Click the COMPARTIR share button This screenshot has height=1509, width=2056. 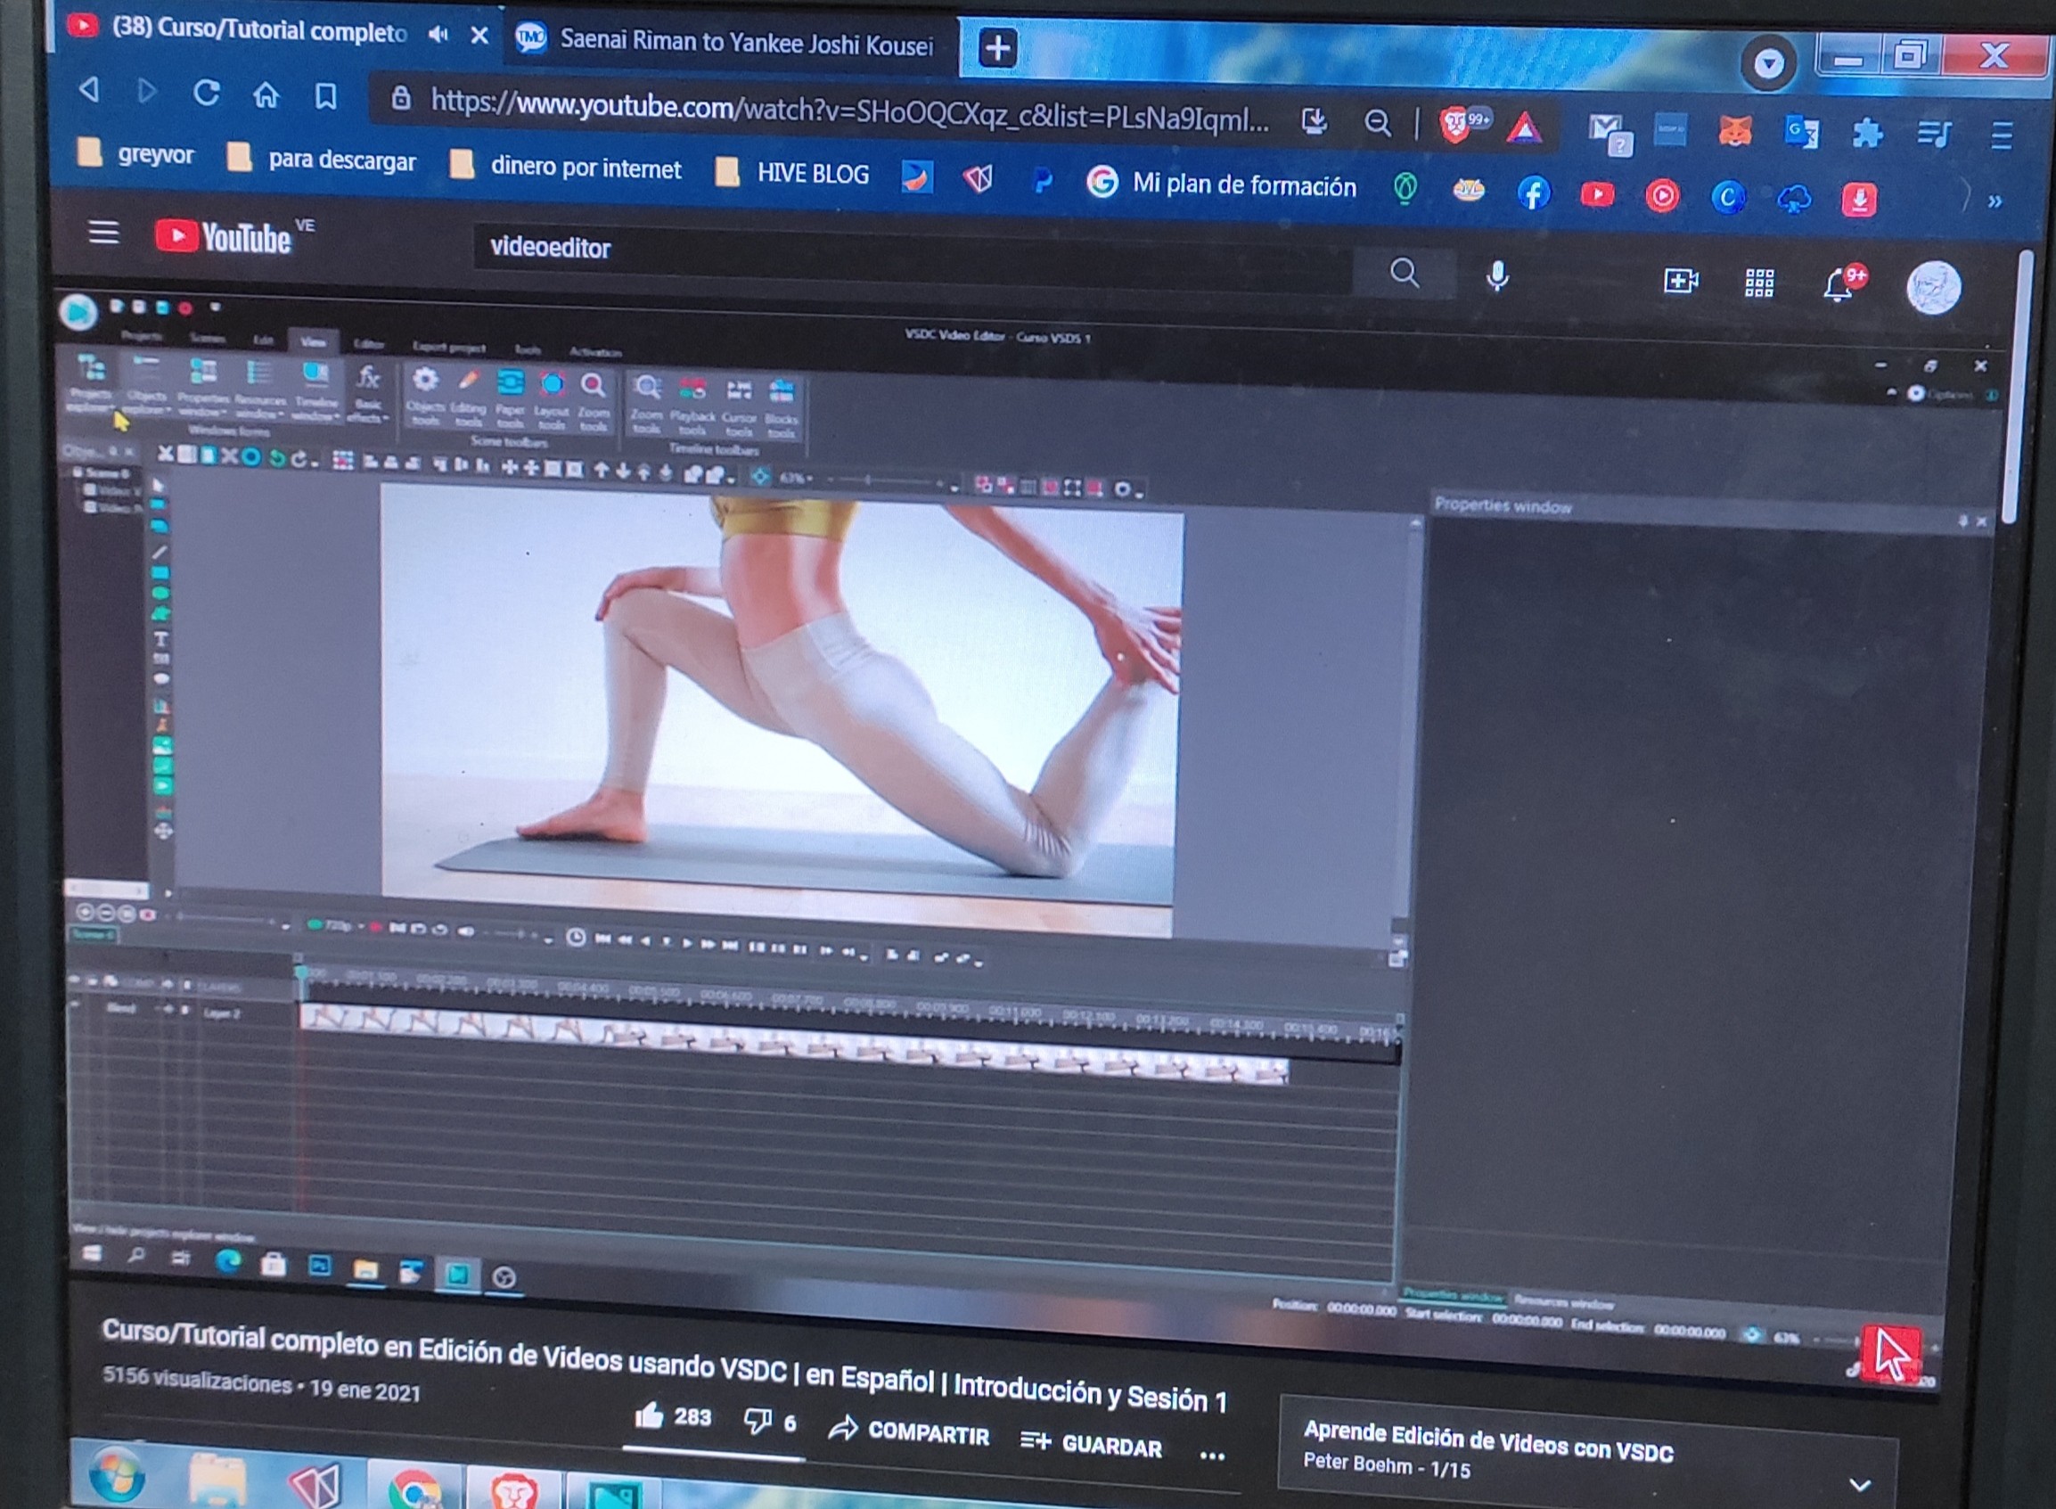click(x=909, y=1431)
